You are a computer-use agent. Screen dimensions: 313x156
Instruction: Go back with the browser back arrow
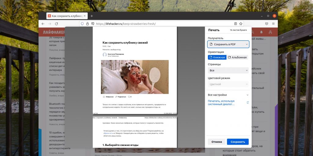coord(43,24)
